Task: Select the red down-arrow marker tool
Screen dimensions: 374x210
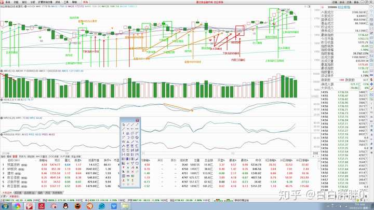Action: tap(123, 167)
